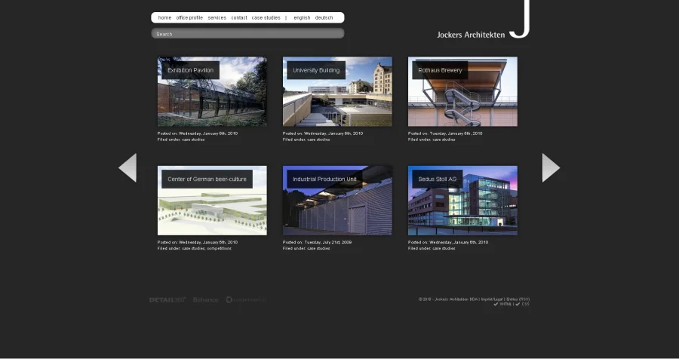Click the XHTML validation checkmark link
This screenshot has width=679, height=359.
503,304
